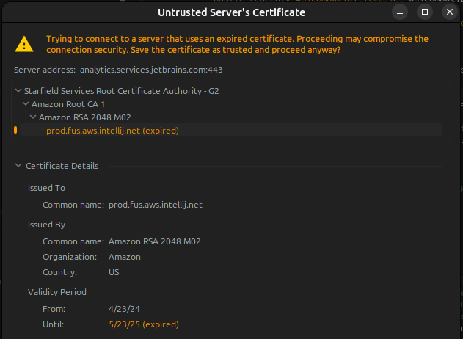Click the server address analytics.services.jetbrains.com:443
The width and height of the screenshot is (463, 339).
[151, 70]
